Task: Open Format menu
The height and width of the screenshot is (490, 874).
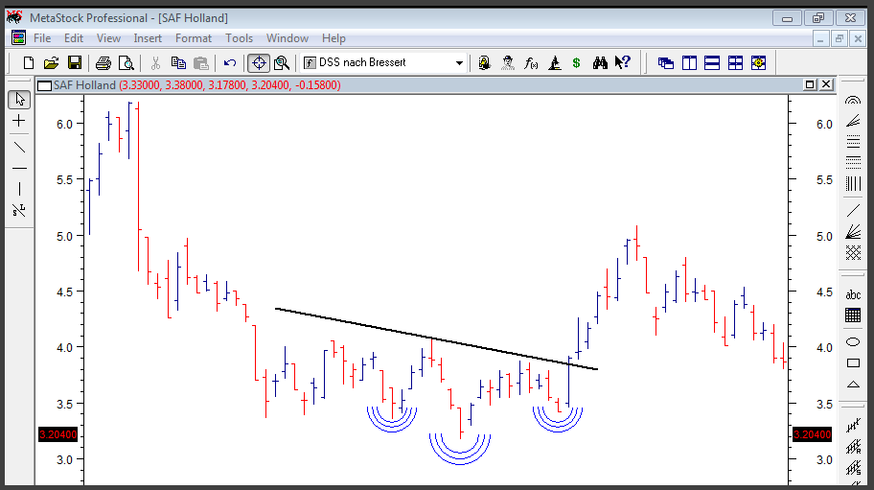Action: [193, 38]
